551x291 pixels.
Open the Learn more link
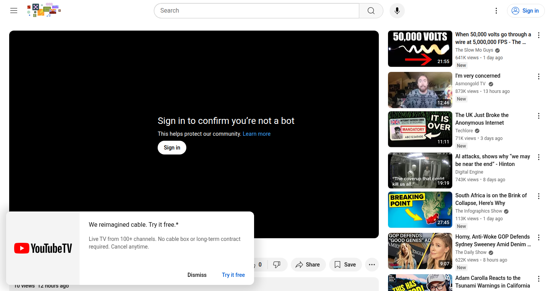click(257, 134)
